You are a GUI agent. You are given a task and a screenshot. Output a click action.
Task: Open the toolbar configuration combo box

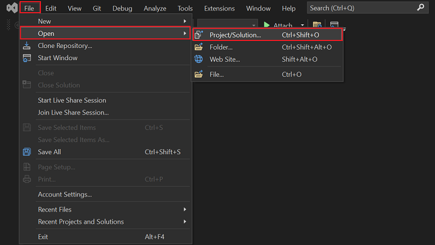point(227,24)
